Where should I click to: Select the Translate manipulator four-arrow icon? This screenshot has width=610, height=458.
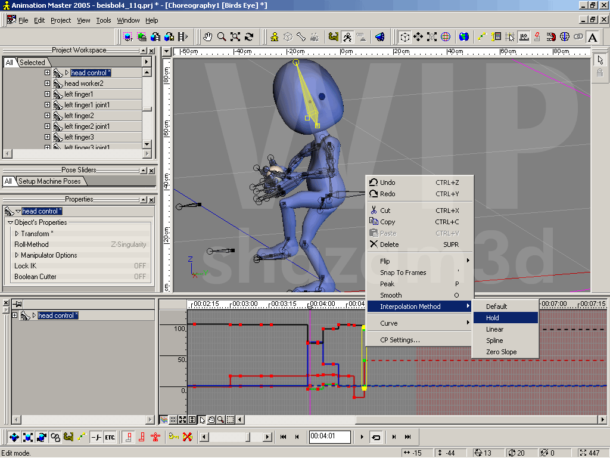tap(418, 37)
